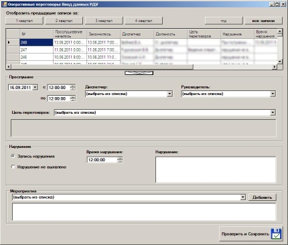Click the Нарушение column header in the table

point(237,34)
